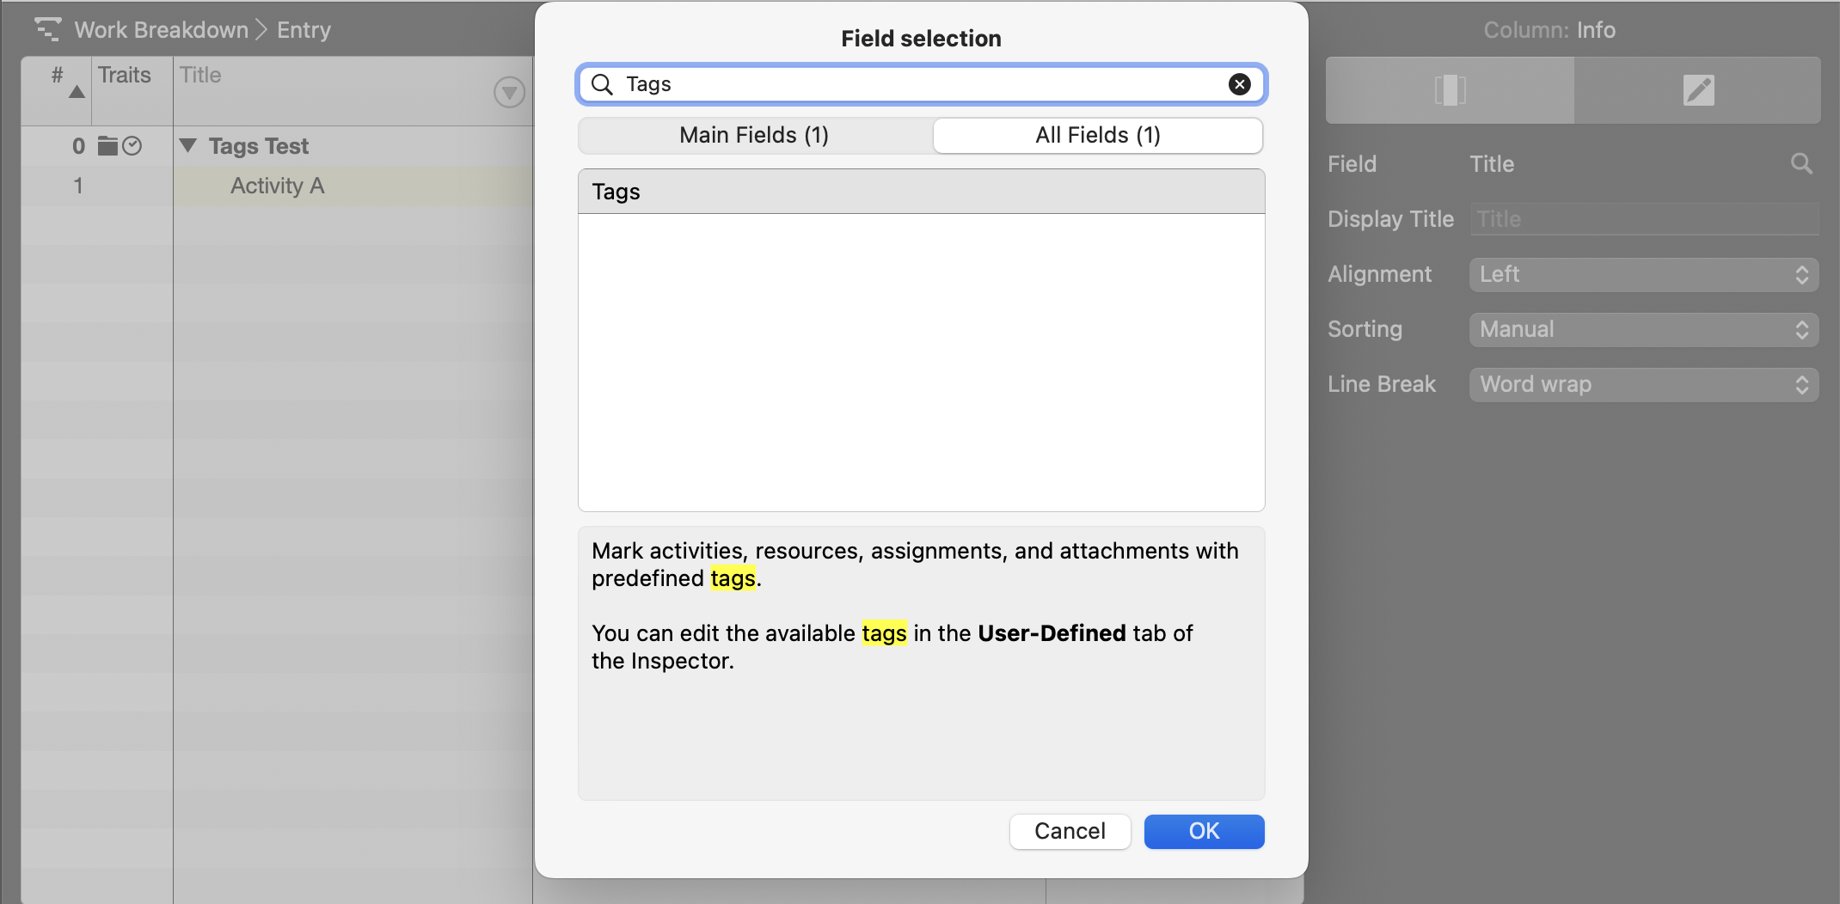Switch to the pencil edit inspector icon
The width and height of the screenshot is (1840, 904).
[x=1698, y=89]
